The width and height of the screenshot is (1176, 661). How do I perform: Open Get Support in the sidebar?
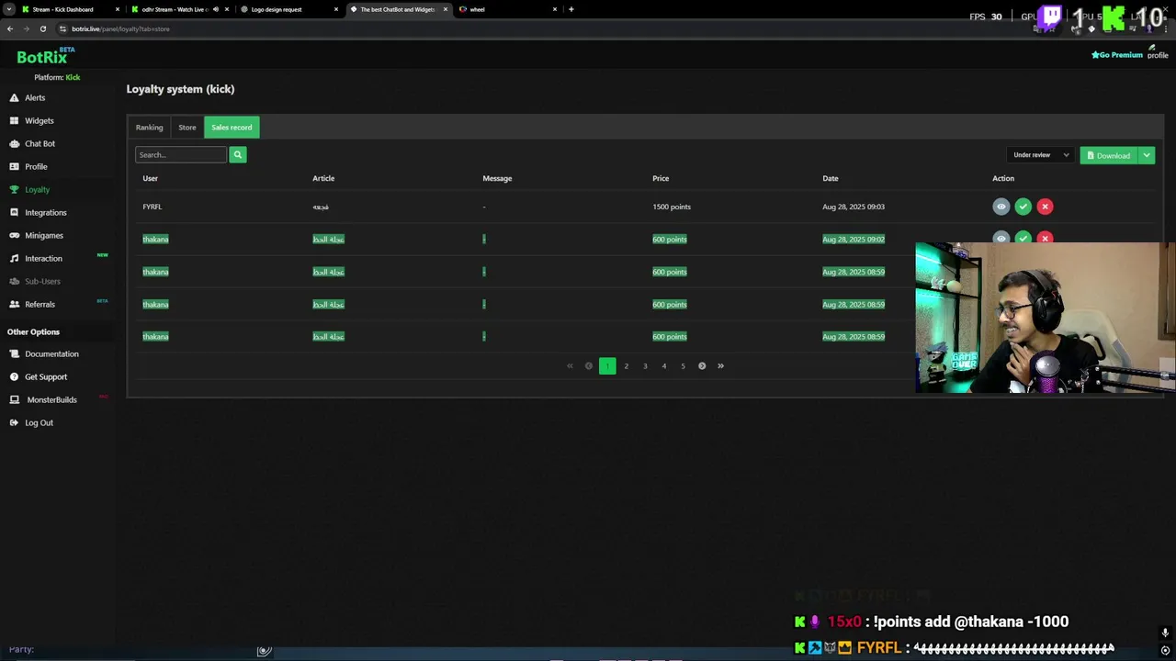pos(46,376)
